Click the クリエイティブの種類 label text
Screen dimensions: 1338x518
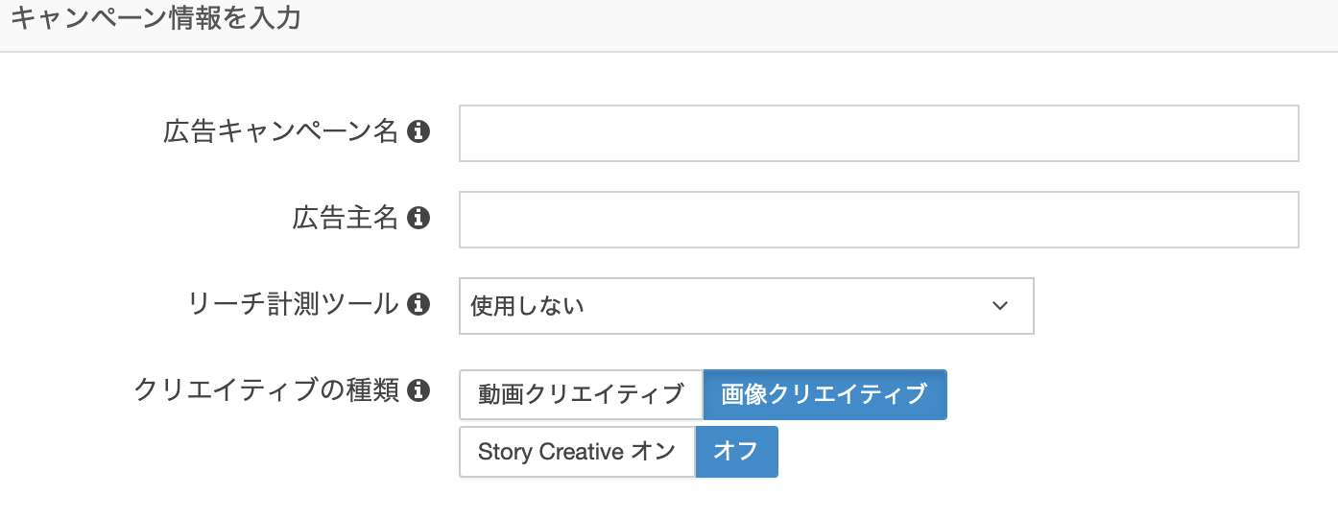point(267,391)
